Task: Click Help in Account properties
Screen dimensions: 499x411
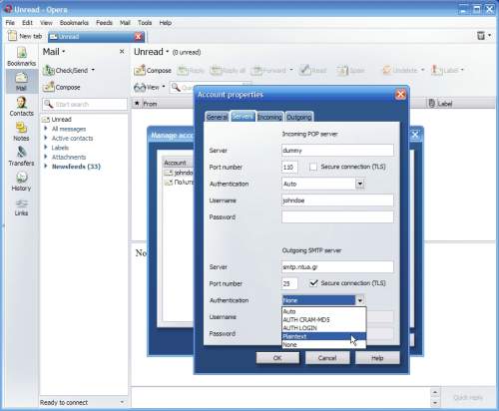Action: tap(377, 358)
